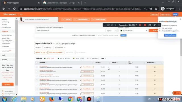Click the orange Upgrade button in sidebar
Viewport: 182px width, 102px height.
pyautogui.click(x=8, y=84)
